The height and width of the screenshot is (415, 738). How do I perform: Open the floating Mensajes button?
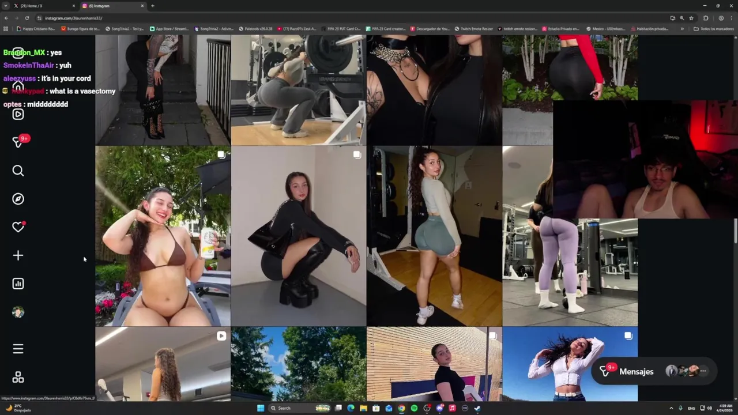click(653, 372)
